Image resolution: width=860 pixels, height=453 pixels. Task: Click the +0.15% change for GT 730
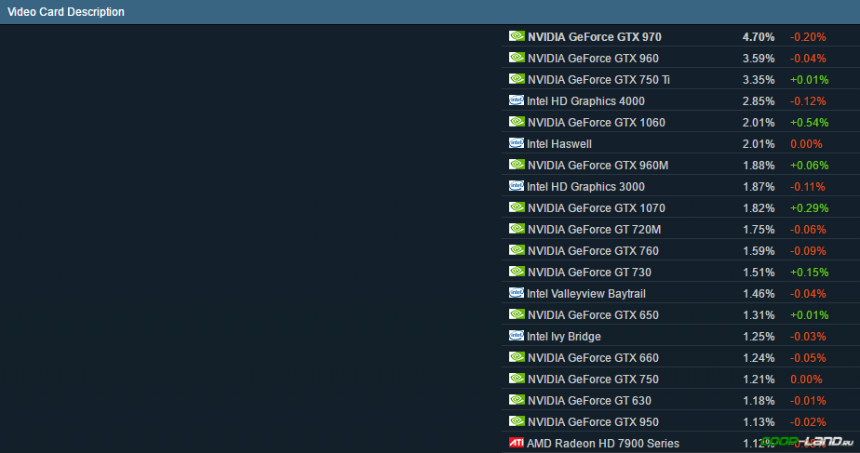[x=810, y=273]
